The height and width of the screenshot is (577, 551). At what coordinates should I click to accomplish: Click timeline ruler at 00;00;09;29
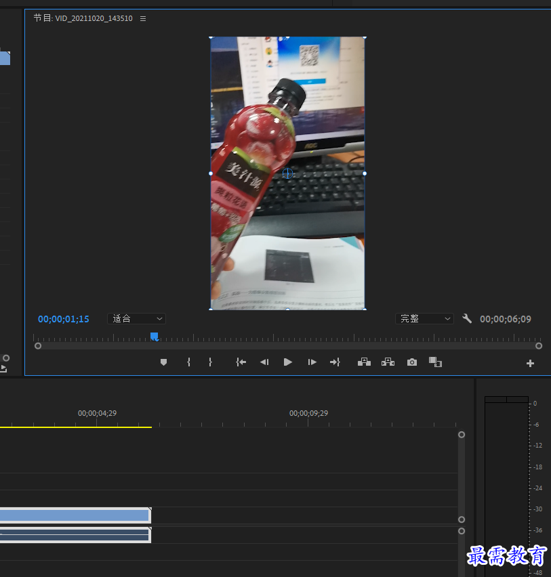(x=308, y=413)
